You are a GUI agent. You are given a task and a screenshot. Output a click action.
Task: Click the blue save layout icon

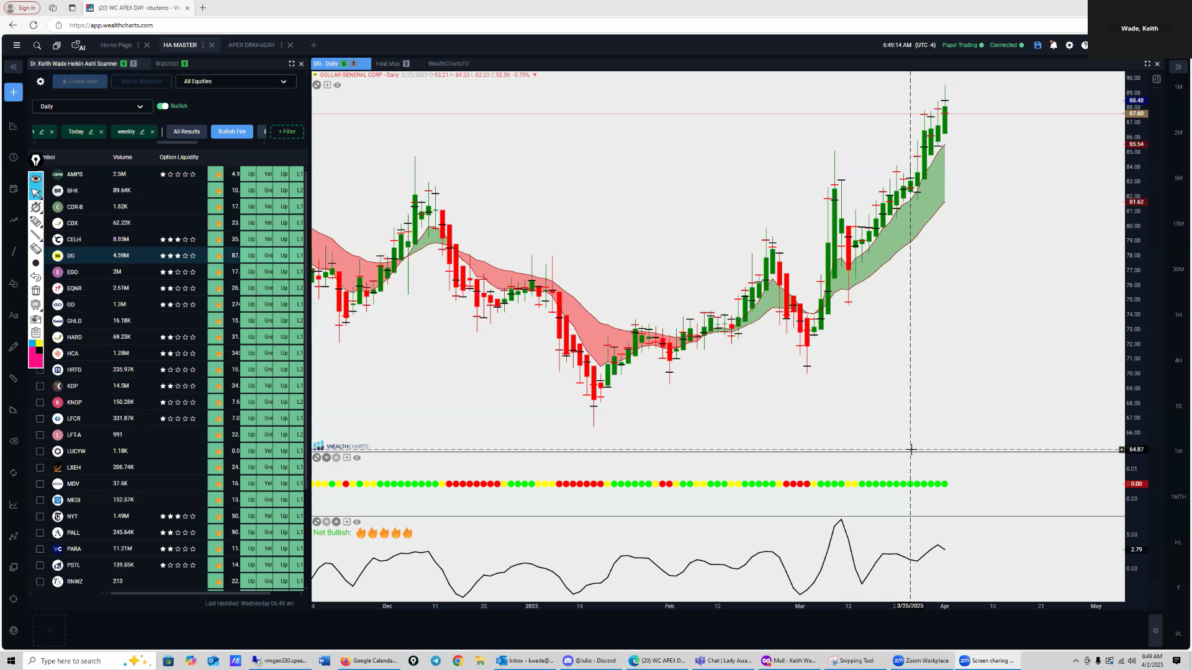(1037, 45)
